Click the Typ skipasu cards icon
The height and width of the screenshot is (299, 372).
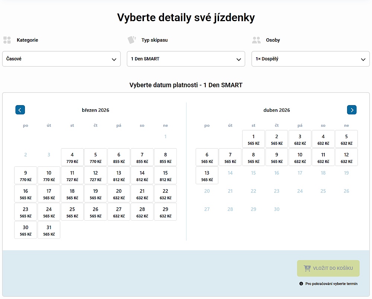click(x=132, y=40)
